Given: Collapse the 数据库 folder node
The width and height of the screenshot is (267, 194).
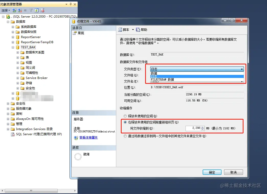Looking at the screenshot, I should pyautogui.click(x=8, y=22).
